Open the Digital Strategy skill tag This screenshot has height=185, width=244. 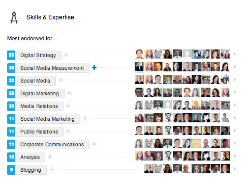coord(38,55)
